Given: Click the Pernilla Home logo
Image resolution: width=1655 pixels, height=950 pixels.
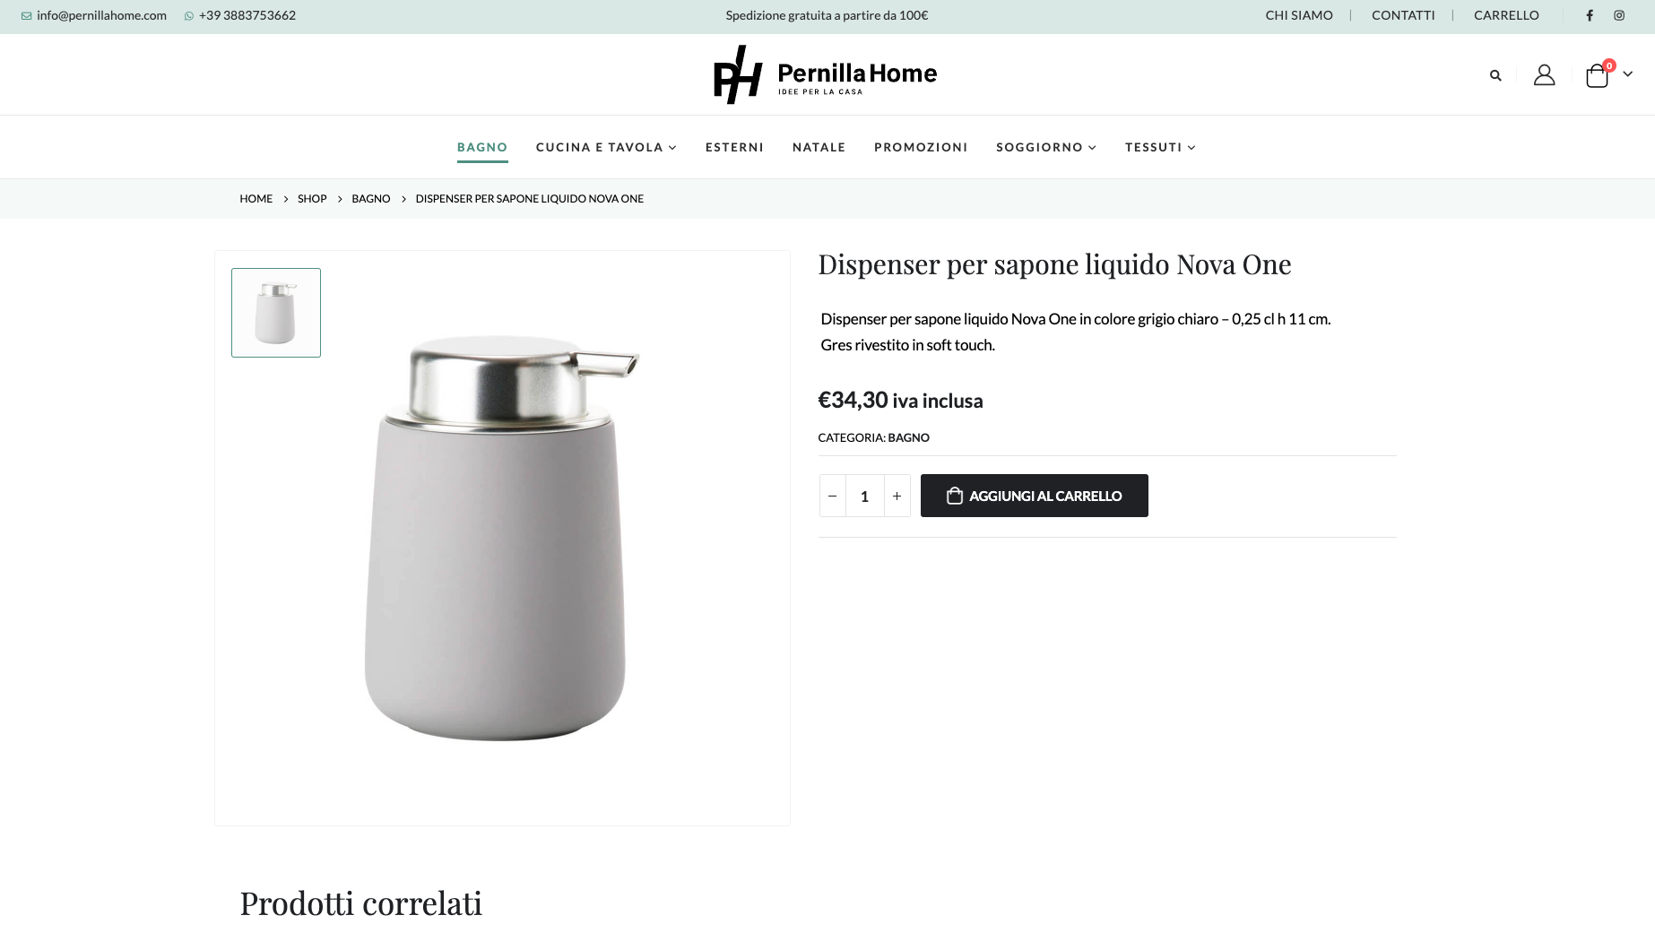Looking at the screenshot, I should [826, 74].
